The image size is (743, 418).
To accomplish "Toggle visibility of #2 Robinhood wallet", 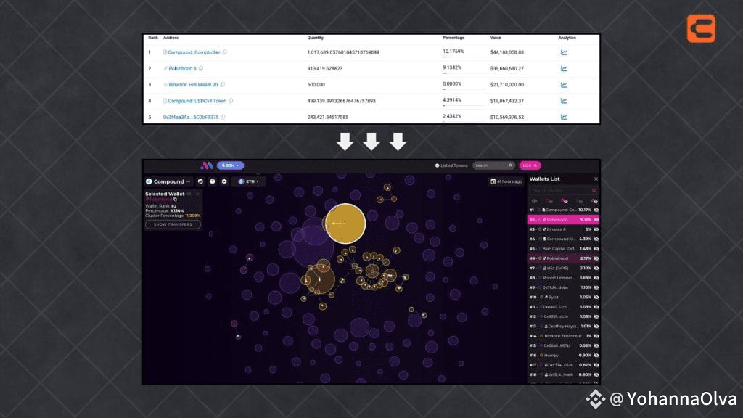I will click(596, 219).
